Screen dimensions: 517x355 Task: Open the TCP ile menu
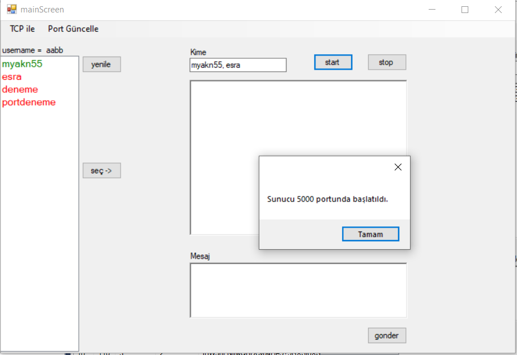(x=22, y=29)
